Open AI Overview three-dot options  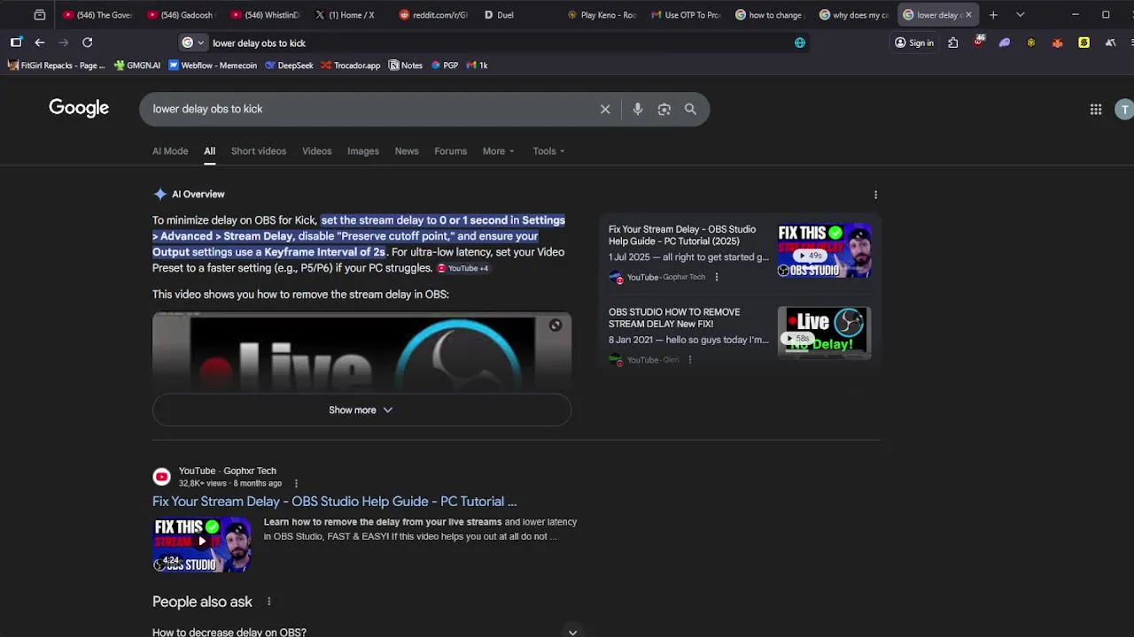coord(875,195)
